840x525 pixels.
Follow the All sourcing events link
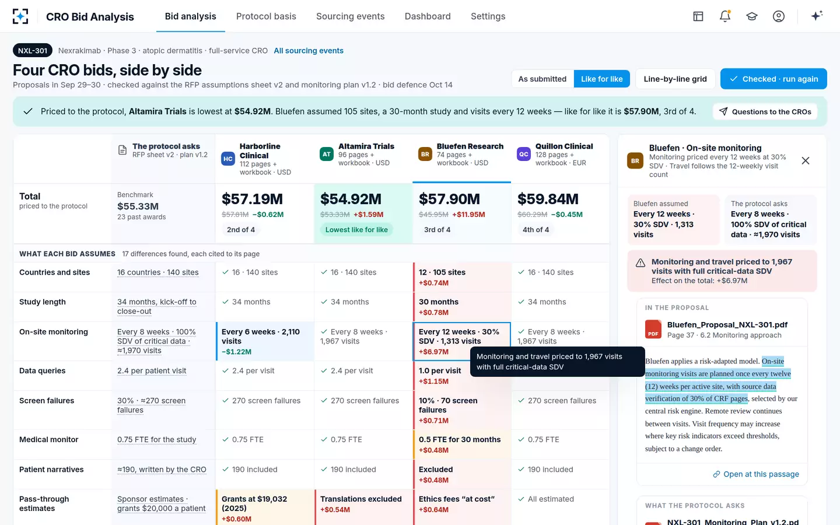point(309,51)
